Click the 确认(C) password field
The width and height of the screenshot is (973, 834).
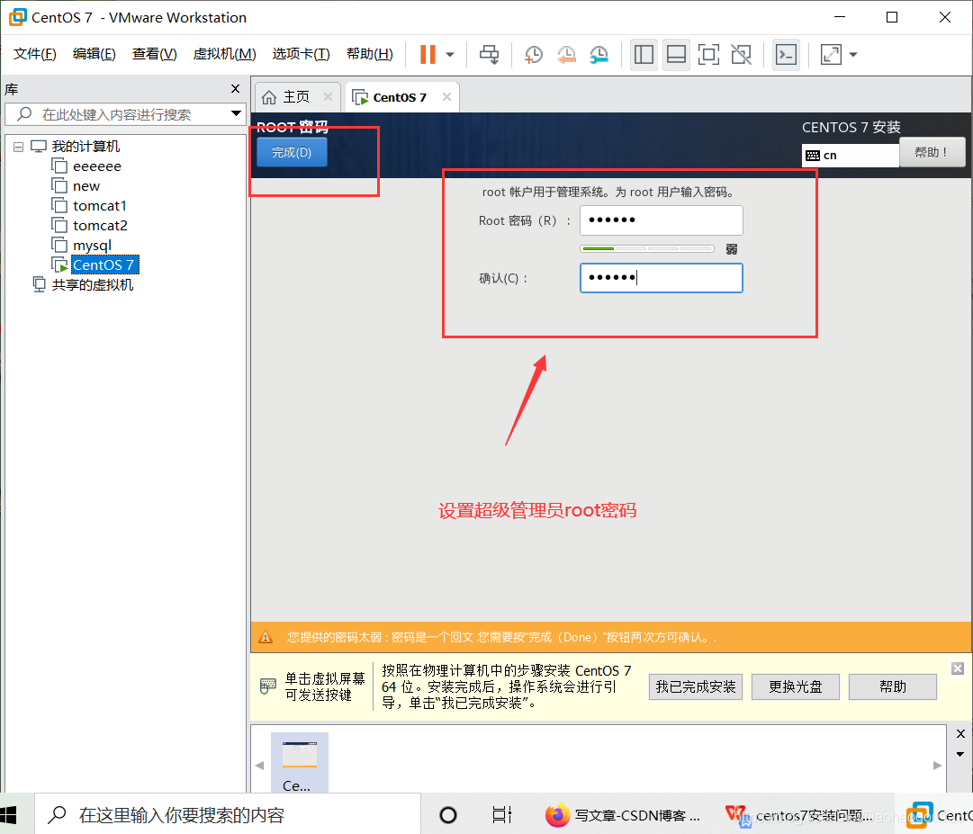[661, 278]
